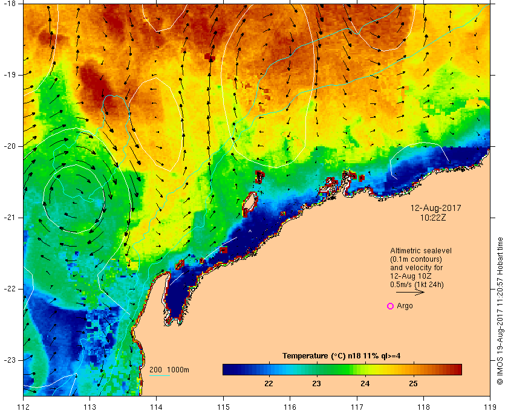Click longitude axis label 113
508x411 pixels.
click(x=90, y=406)
